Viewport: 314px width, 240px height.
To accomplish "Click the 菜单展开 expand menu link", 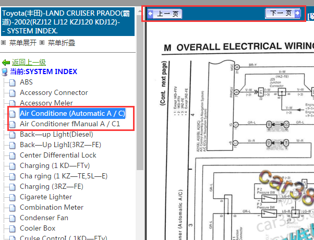I will [23, 43].
